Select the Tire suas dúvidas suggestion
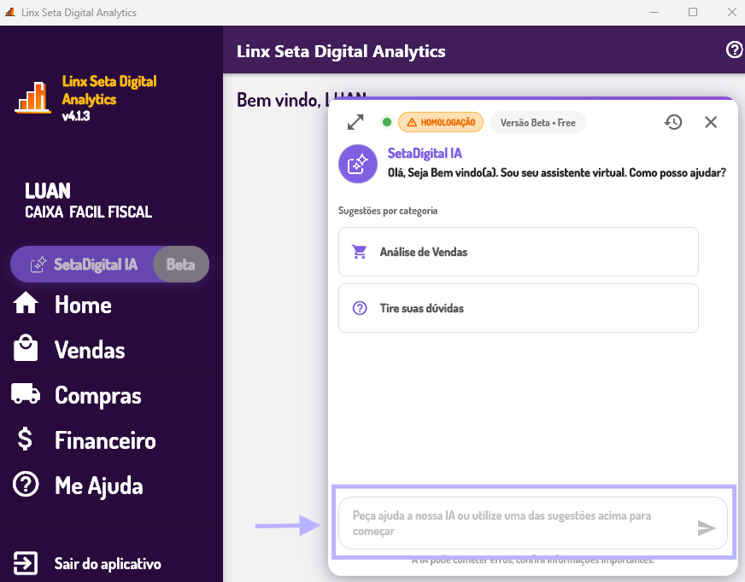The height and width of the screenshot is (582, 745). [519, 308]
